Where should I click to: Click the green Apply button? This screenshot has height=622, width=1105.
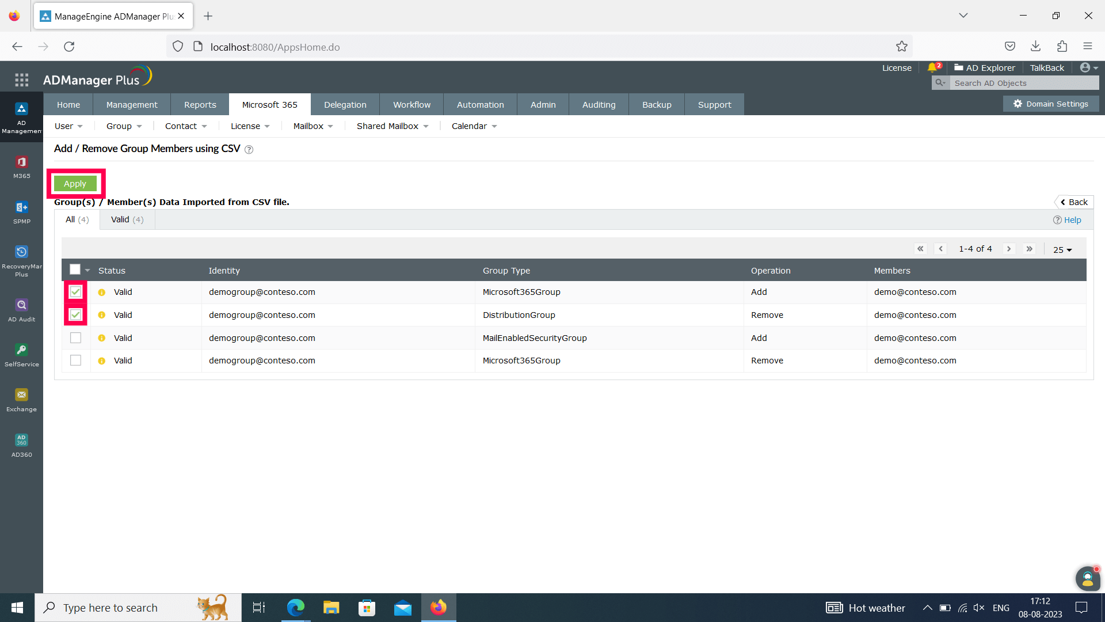(75, 184)
